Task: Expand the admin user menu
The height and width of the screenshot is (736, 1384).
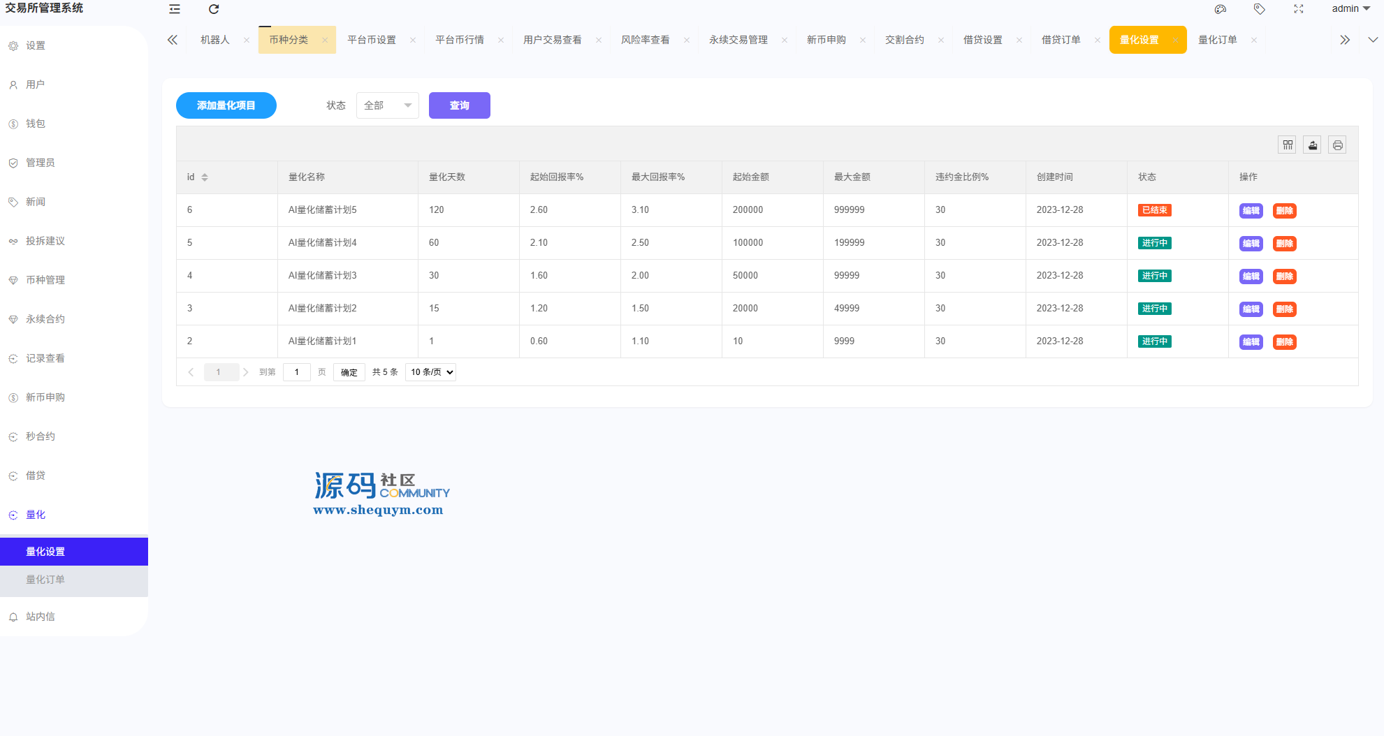Action: click(1350, 9)
